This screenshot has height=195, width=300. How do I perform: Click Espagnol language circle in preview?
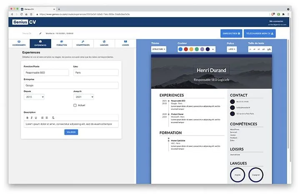pyautogui.click(x=256, y=175)
